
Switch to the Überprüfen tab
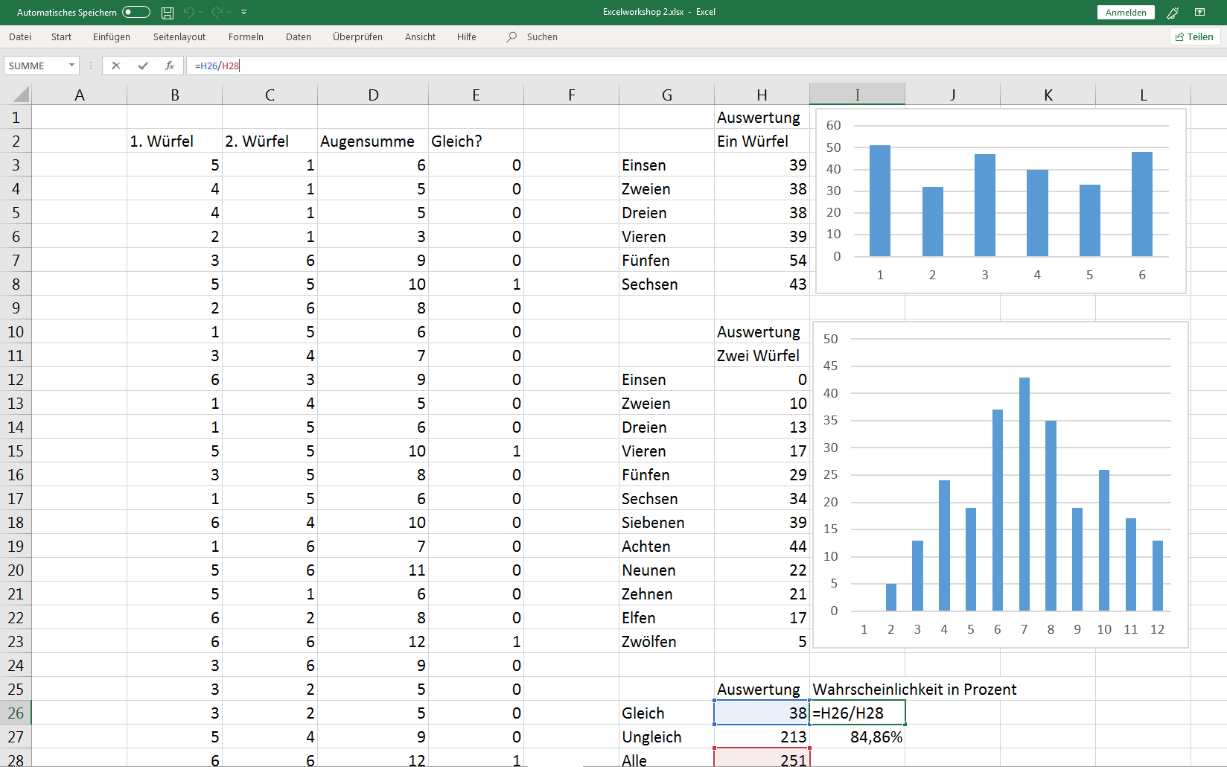[357, 36]
